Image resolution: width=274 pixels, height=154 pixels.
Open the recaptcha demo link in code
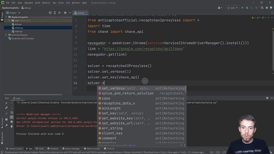point(143,49)
